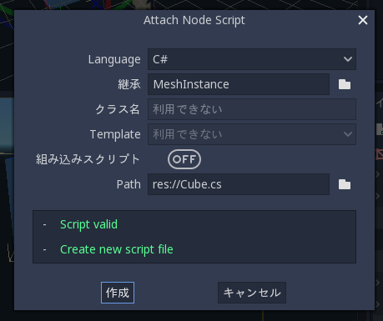This screenshot has width=383, height=321.
Task: Click the Language dropdown chevron arrow
Action: click(x=348, y=59)
